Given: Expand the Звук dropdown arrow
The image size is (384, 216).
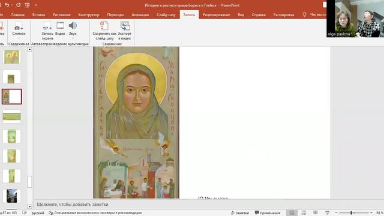Looking at the screenshot, I should click(x=73, y=38).
